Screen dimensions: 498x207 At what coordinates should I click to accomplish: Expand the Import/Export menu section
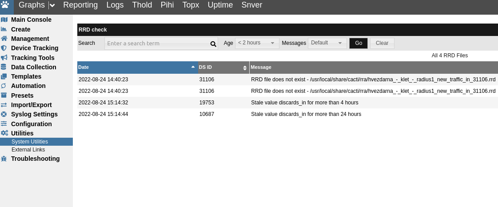pyautogui.click(x=32, y=105)
